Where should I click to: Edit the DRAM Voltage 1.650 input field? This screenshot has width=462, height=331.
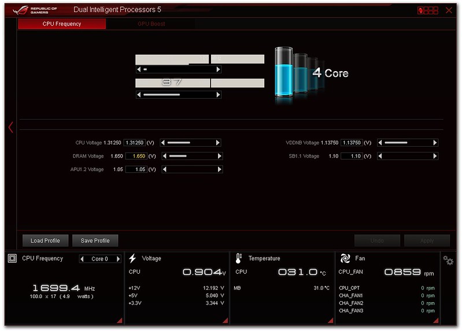tap(136, 156)
